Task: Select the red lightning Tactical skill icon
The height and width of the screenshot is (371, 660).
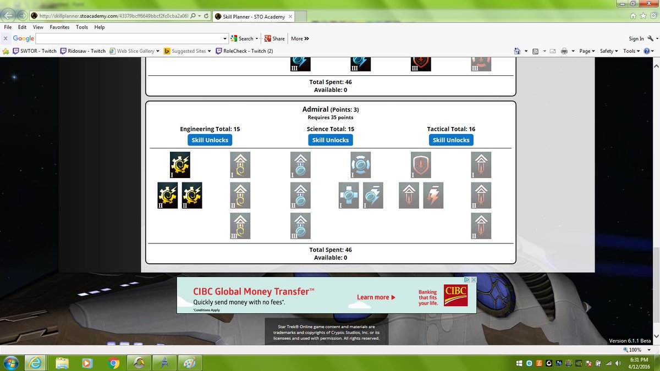Action: click(x=433, y=195)
